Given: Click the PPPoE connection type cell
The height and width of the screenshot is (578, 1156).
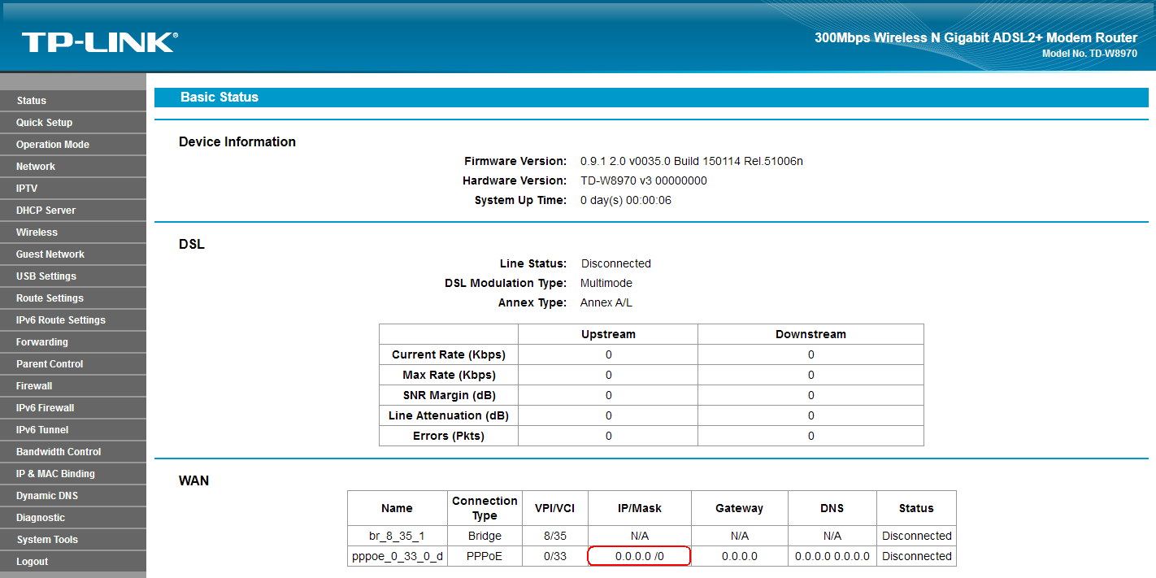Looking at the screenshot, I should 485,556.
